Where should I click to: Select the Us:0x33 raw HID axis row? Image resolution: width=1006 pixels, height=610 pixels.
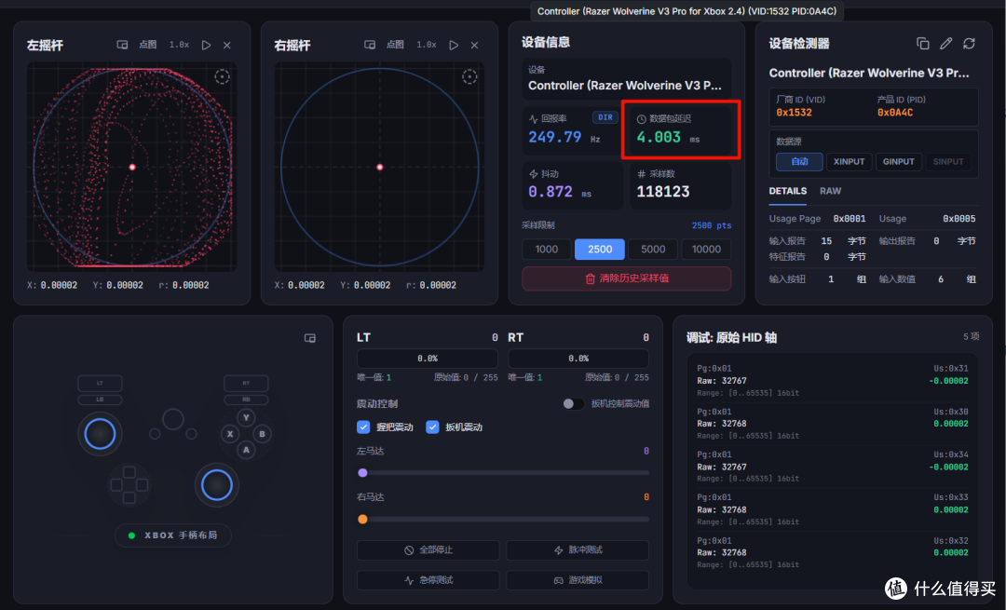click(x=832, y=509)
